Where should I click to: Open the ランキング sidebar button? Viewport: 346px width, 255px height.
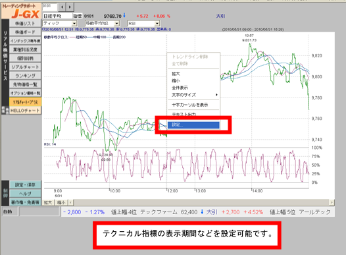[25, 76]
